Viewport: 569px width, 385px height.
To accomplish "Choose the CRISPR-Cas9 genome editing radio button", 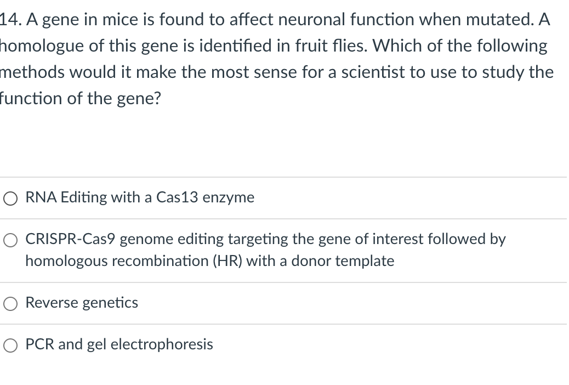I will point(12,240).
